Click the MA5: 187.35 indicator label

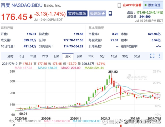tap(23, 68)
